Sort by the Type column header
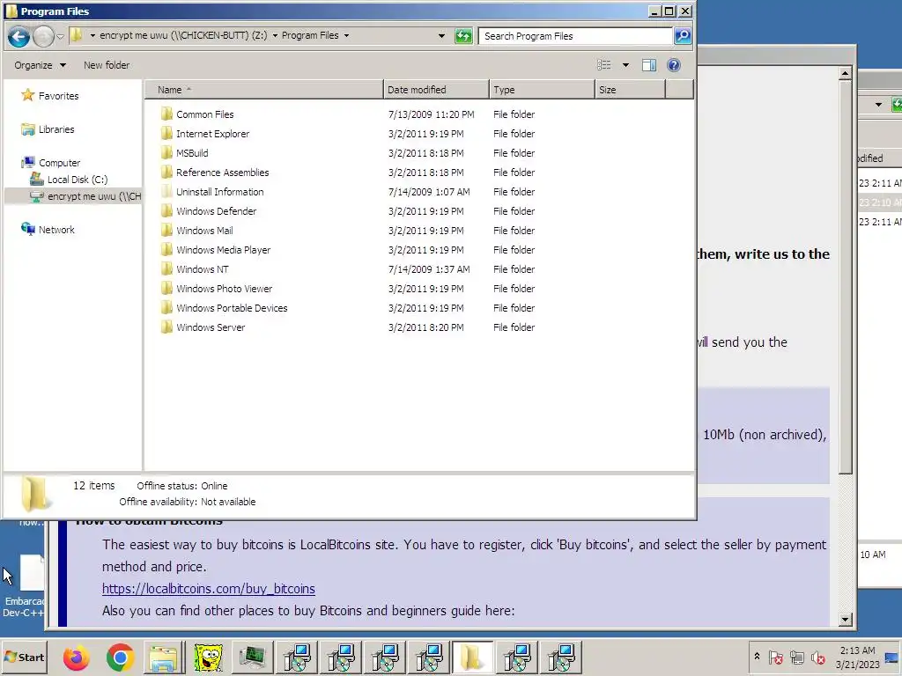902x676 pixels. tap(542, 90)
